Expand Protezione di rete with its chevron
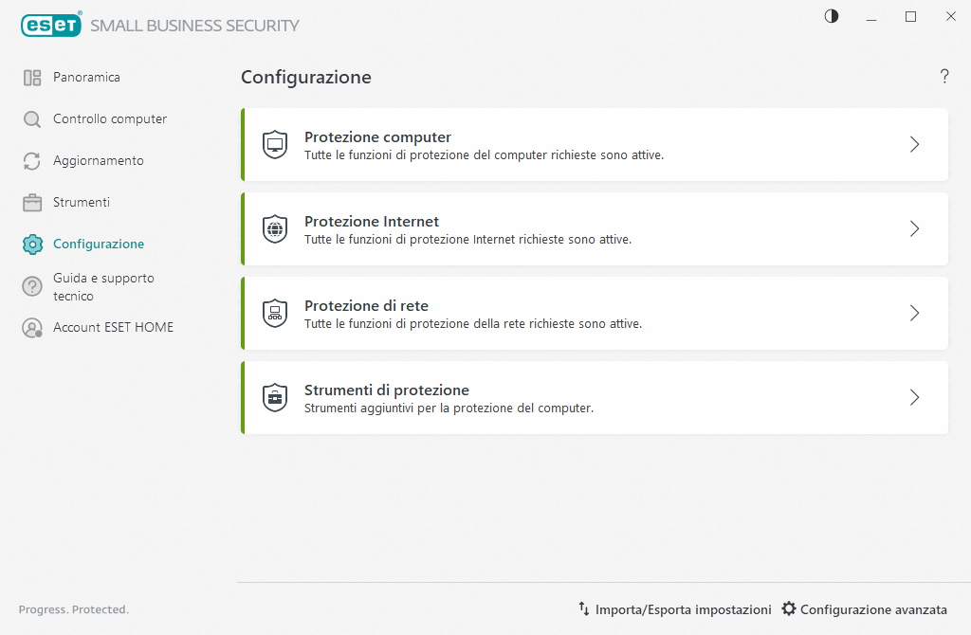Image resolution: width=971 pixels, height=635 pixels. (x=914, y=313)
